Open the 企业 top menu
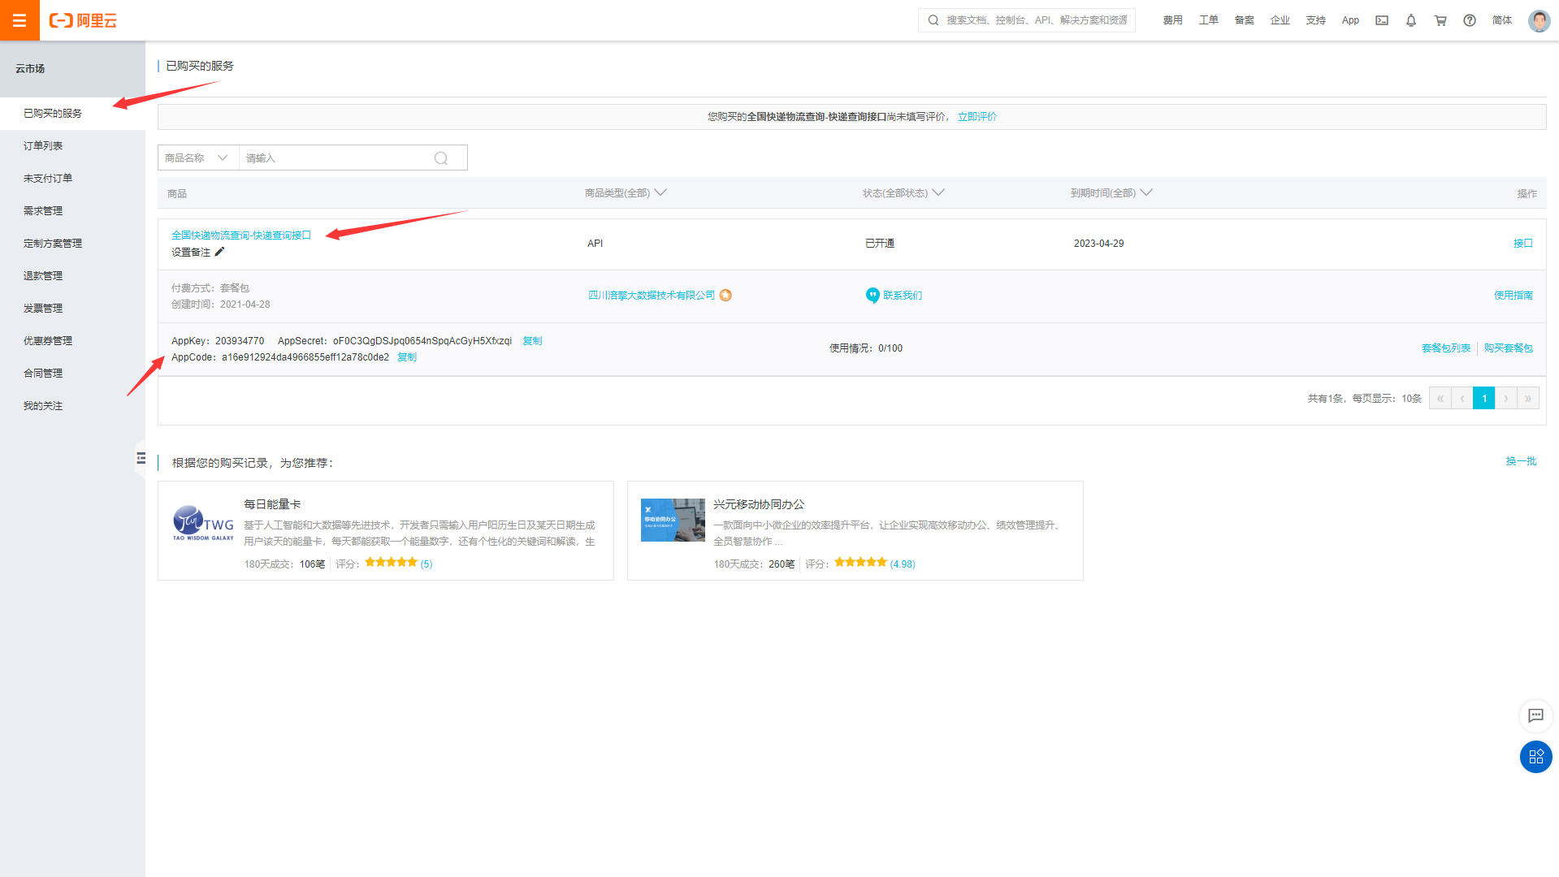The image size is (1559, 877). [1280, 20]
